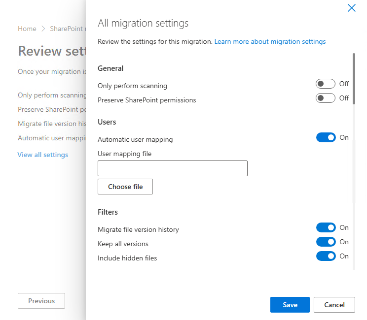
Task: Navigate to Home in the breadcrumb
Action: (27, 29)
